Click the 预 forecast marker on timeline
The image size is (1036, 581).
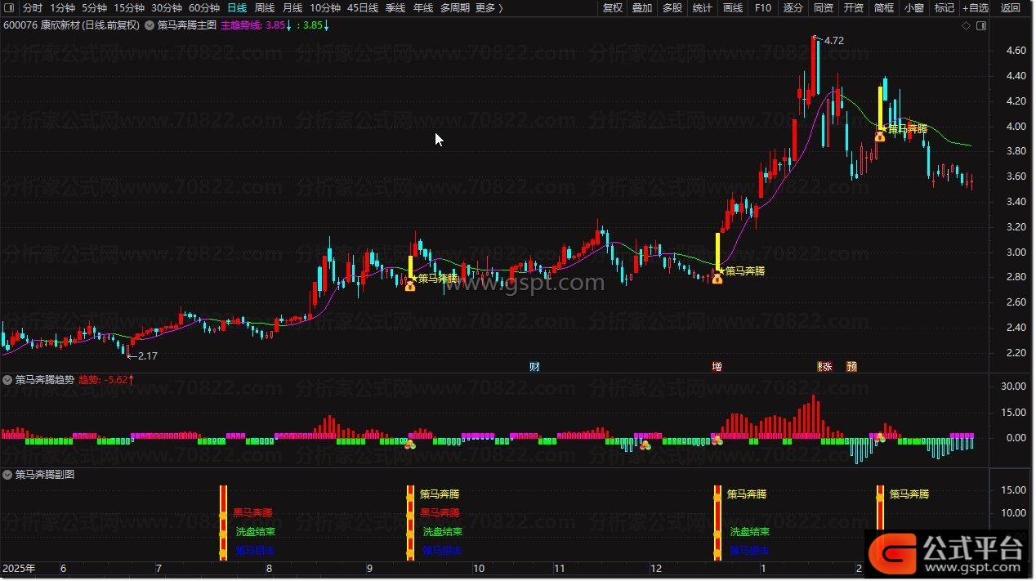click(x=851, y=367)
